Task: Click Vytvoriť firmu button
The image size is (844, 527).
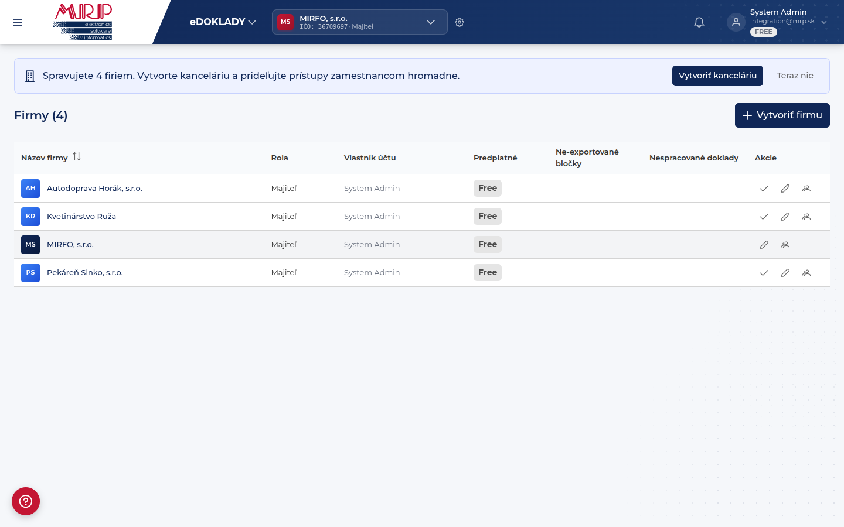Action: pyautogui.click(x=782, y=115)
